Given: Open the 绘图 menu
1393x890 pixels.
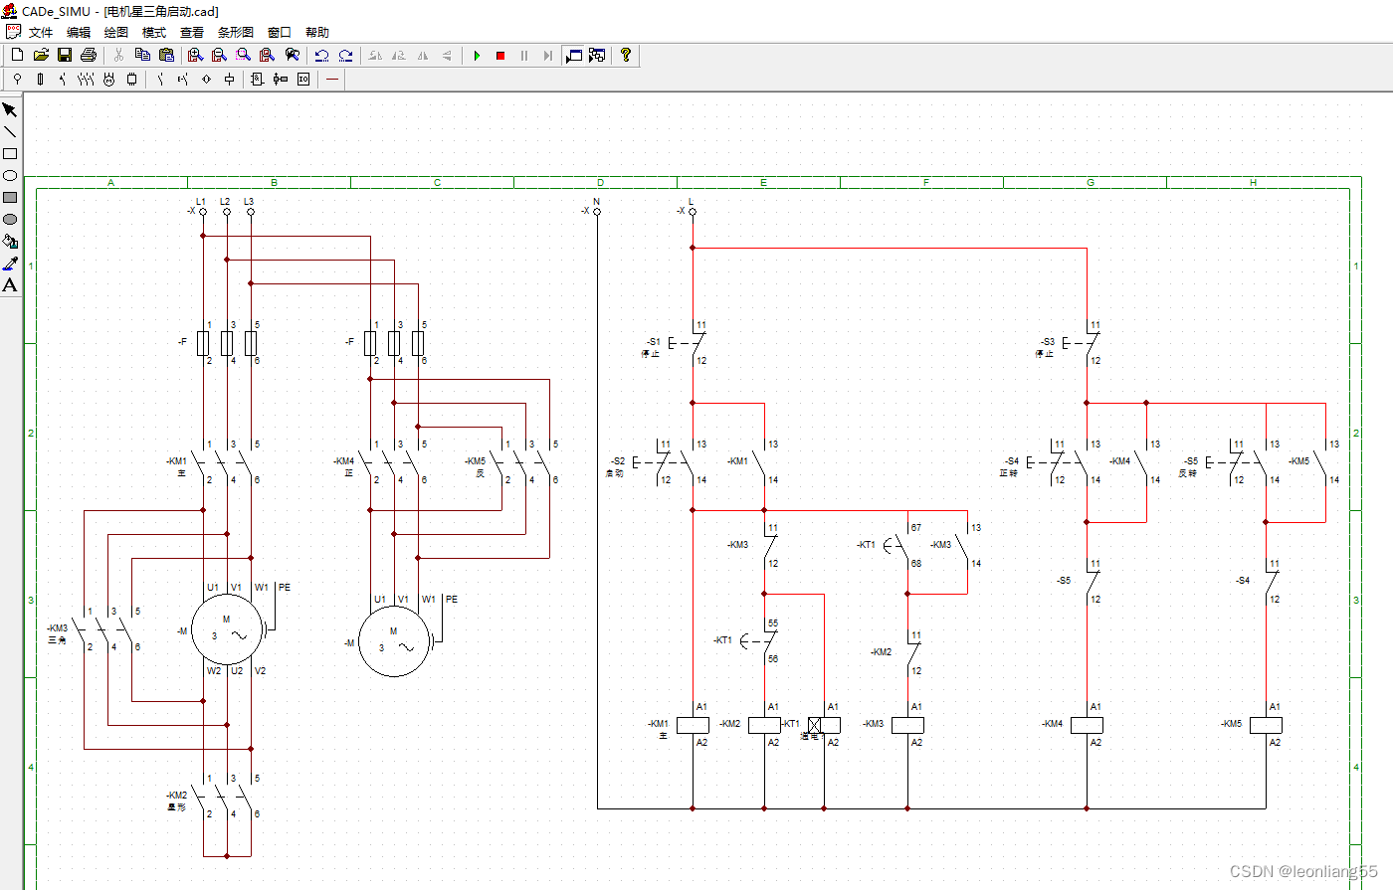Looking at the screenshot, I should click(x=116, y=32).
